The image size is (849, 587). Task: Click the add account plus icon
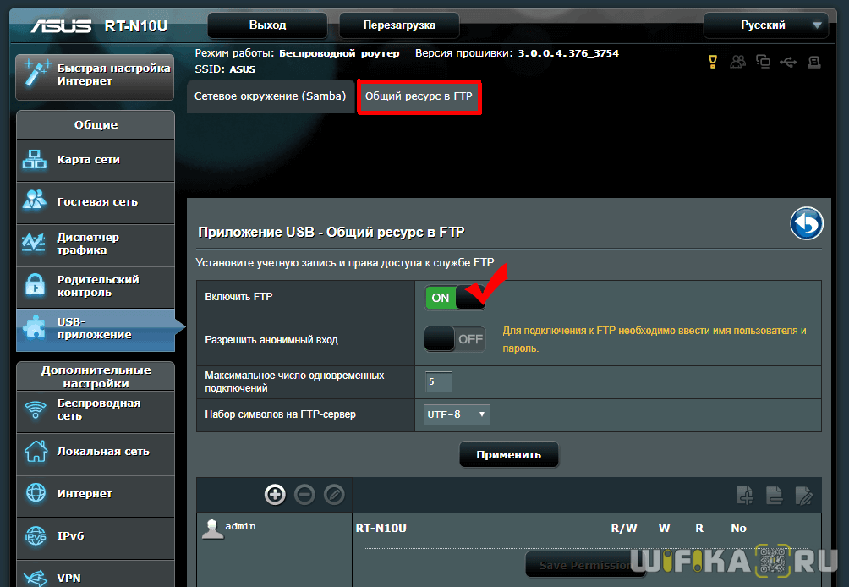[275, 494]
